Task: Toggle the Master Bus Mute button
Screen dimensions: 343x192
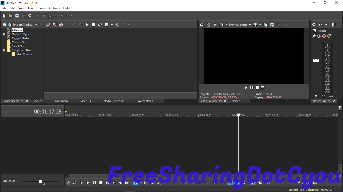Action: (324, 36)
